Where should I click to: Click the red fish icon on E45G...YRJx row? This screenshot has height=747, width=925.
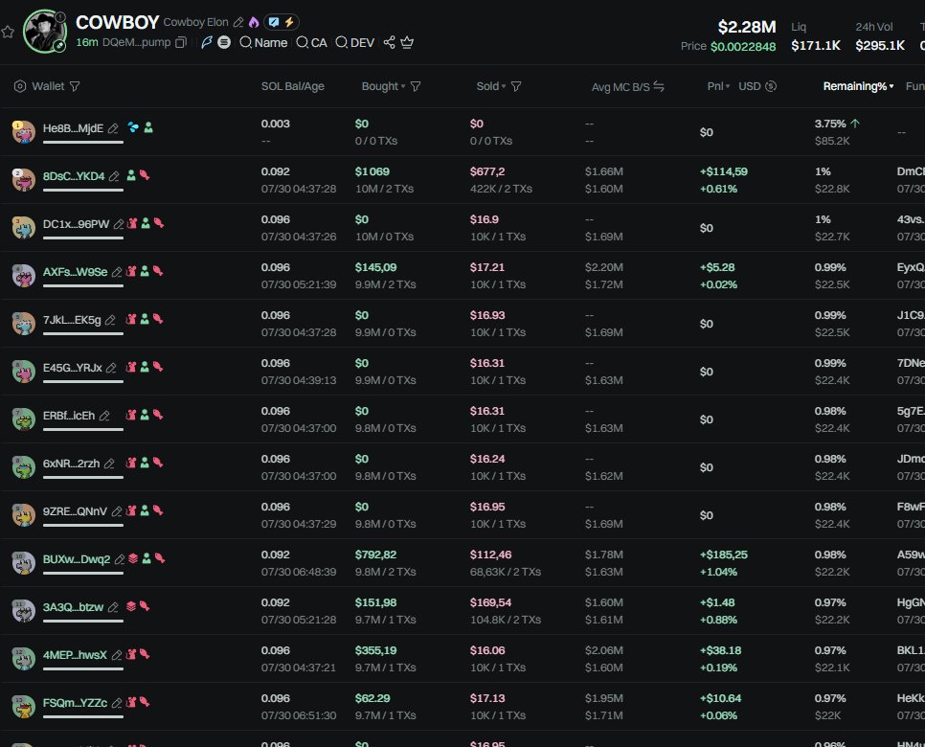point(158,367)
